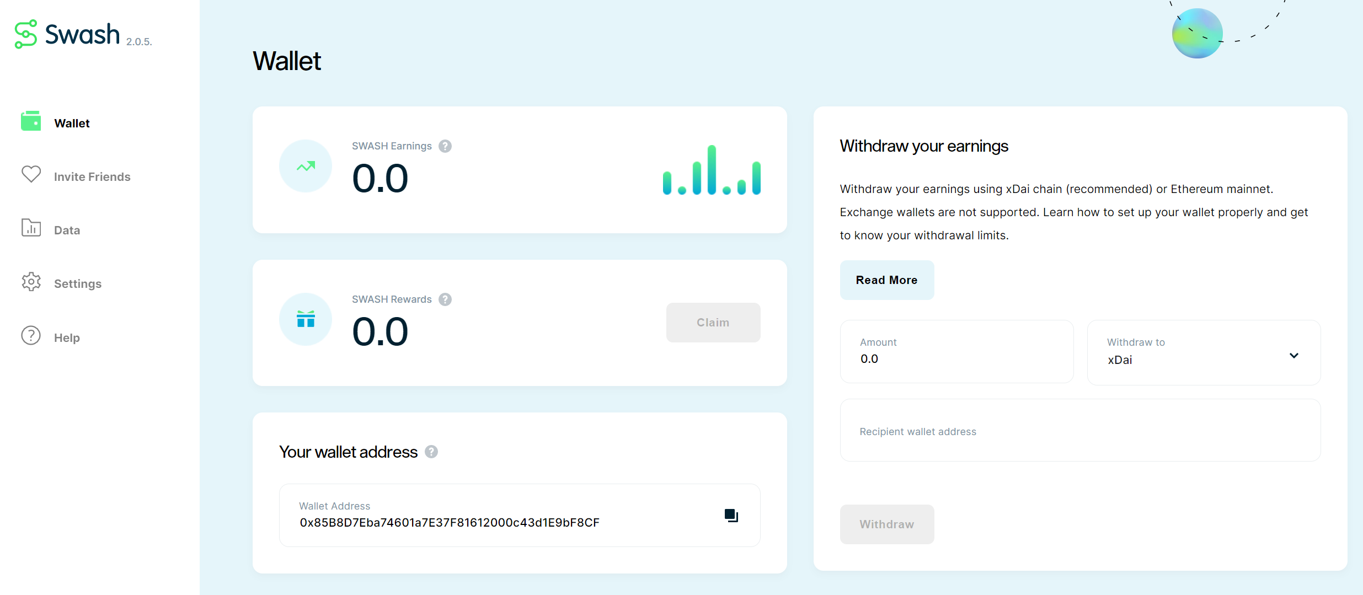Click the rewards gift box icon
1363x595 pixels.
306,319
